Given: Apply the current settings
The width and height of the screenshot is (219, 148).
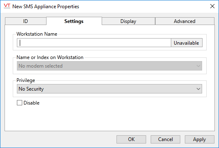Looking at the screenshot, I should tap(199, 139).
